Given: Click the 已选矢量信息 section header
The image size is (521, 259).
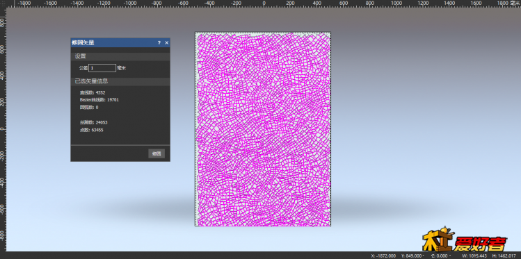Looking at the screenshot, I should 120,81.
